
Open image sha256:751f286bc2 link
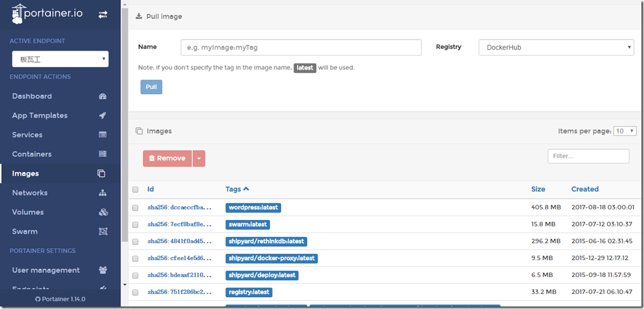[180, 292]
